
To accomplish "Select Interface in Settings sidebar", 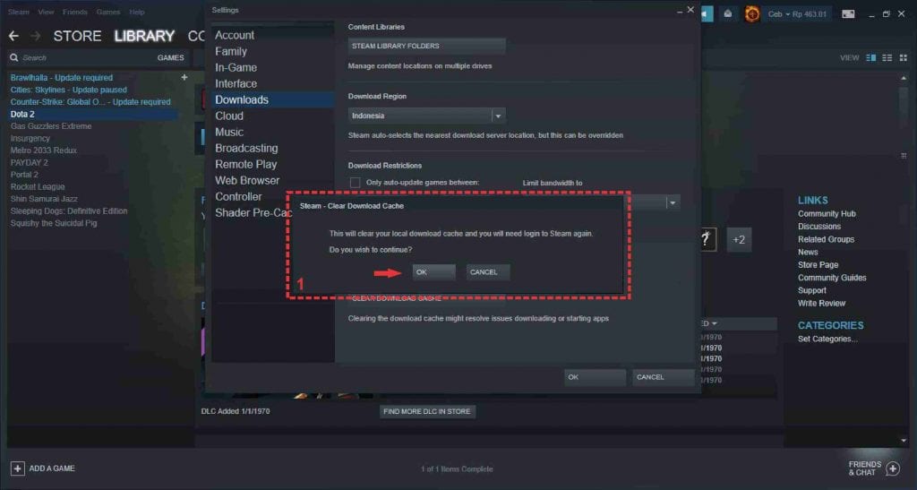I will click(236, 83).
